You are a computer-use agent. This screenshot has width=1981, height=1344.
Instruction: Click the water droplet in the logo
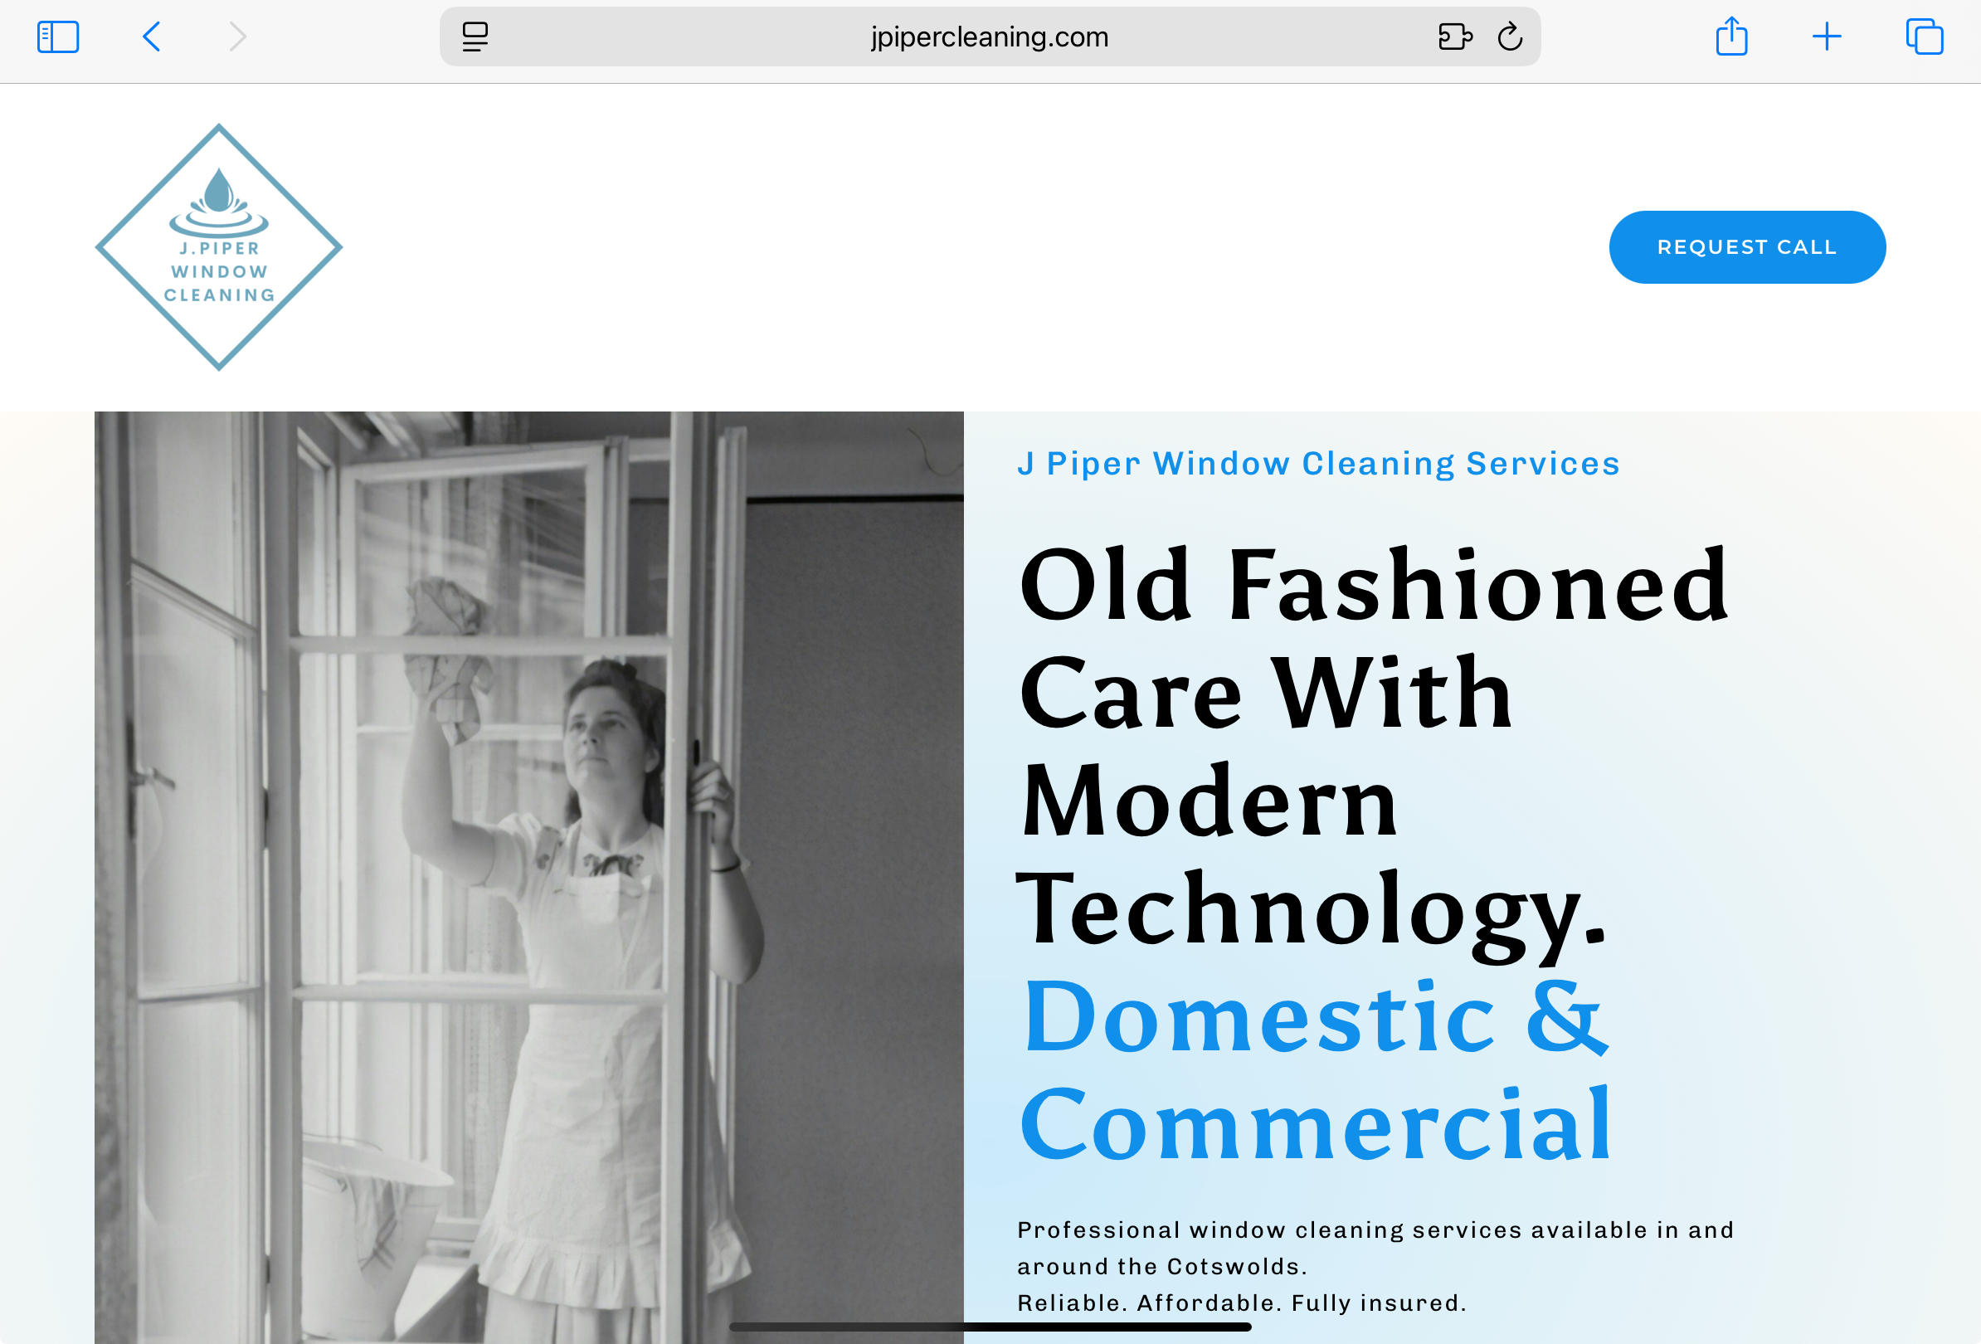click(x=219, y=189)
